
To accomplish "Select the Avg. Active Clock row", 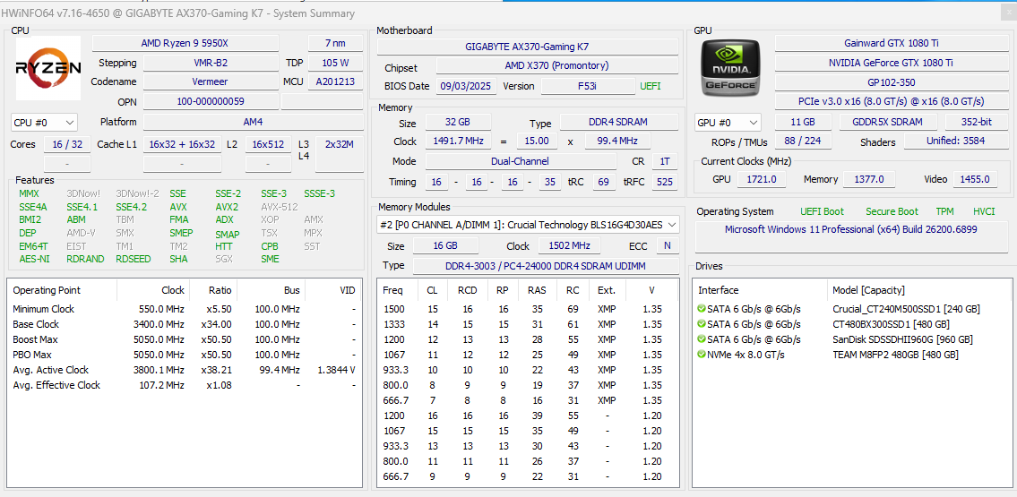I will [x=185, y=370].
